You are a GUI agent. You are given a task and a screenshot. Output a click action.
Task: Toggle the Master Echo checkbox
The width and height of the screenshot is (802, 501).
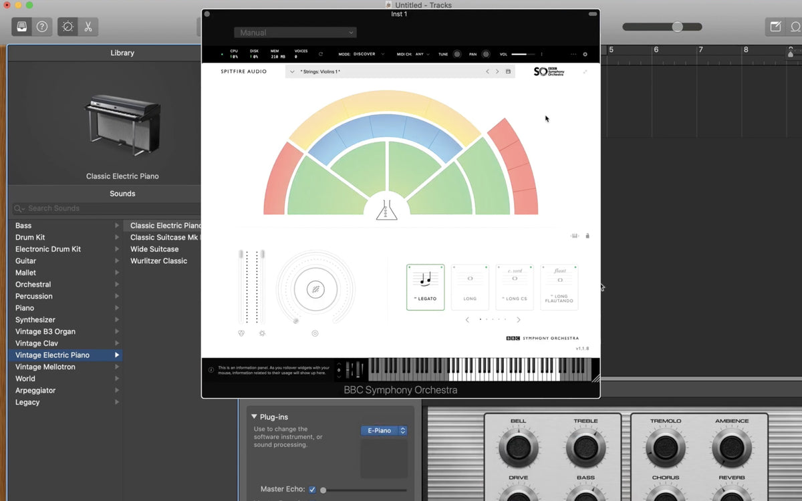tap(312, 490)
